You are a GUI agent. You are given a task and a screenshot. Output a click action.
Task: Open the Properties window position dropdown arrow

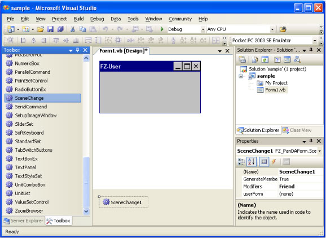click(304, 142)
